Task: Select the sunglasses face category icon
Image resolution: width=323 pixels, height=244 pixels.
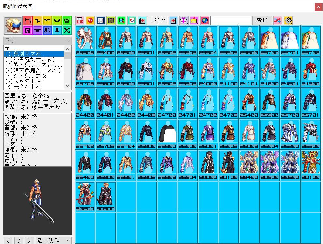Action: (x=48, y=20)
